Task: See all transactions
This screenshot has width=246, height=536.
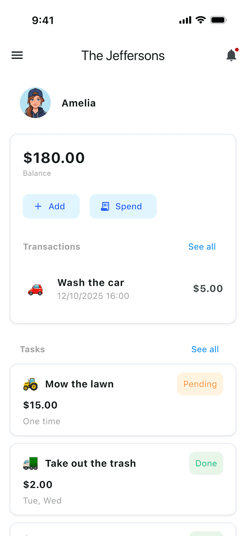Action: [x=202, y=247]
